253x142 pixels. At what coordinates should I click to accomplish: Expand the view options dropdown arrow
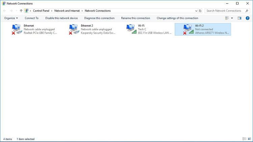tap(232, 18)
